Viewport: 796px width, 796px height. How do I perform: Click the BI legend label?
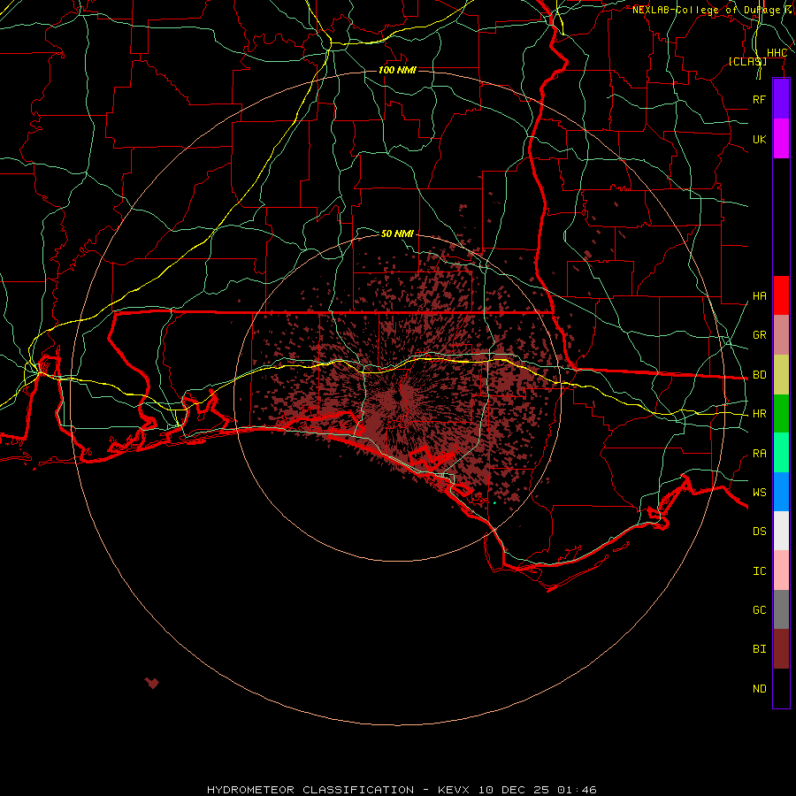click(759, 649)
